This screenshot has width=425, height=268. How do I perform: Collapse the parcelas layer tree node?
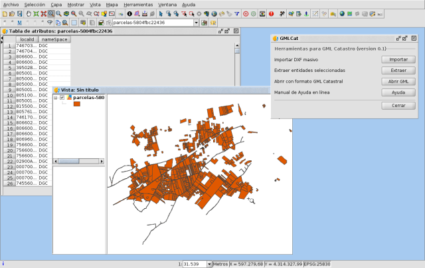56,98
